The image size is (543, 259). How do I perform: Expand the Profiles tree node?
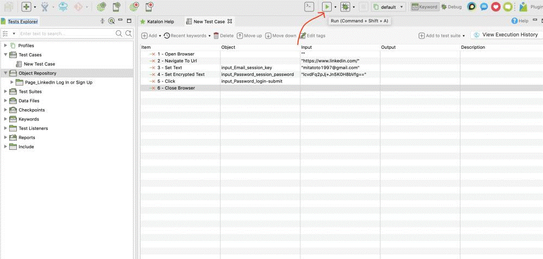click(5, 46)
